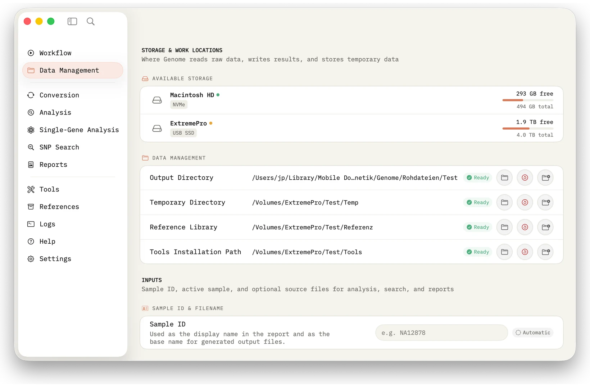Reset the Tools Installation Path
The image size is (590, 387).
coord(525,252)
